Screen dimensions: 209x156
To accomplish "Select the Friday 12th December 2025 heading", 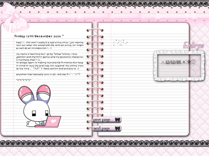I will click(39, 36).
